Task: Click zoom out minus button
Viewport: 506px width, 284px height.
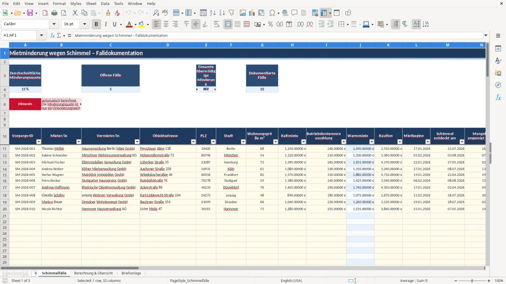Action: [x=455, y=281]
